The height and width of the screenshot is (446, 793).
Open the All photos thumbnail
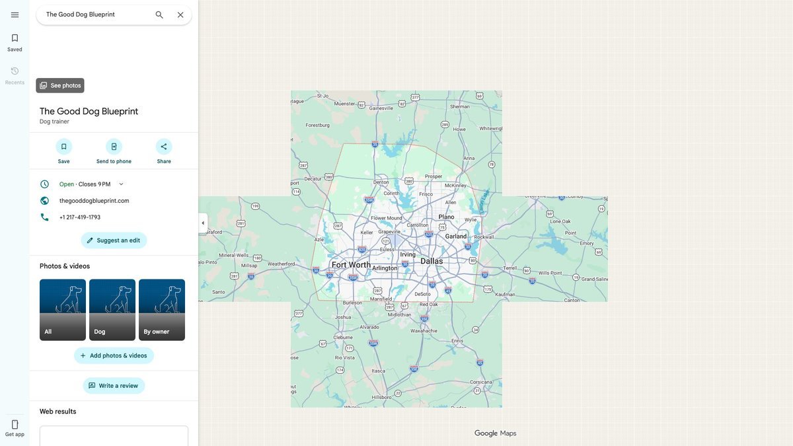tap(63, 310)
